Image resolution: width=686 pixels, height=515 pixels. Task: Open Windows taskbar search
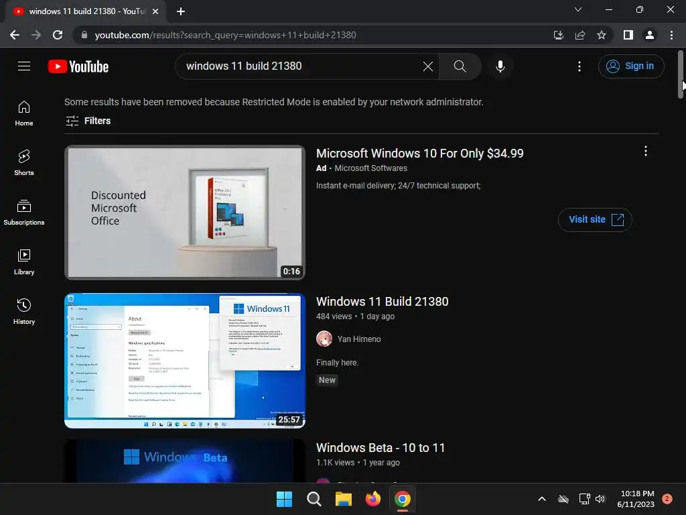[x=314, y=499]
